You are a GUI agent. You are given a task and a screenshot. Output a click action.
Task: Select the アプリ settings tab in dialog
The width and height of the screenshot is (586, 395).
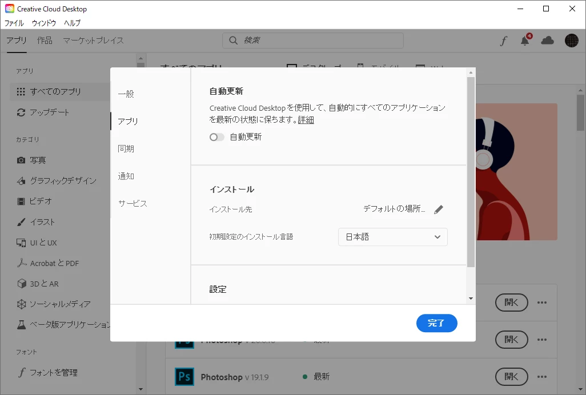pos(128,122)
